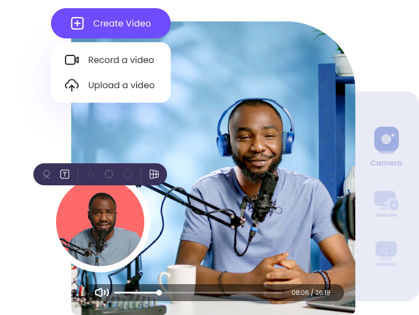This screenshot has height=315, width=419.
Task: Click the video camera icon beside Record
Action: point(72,60)
